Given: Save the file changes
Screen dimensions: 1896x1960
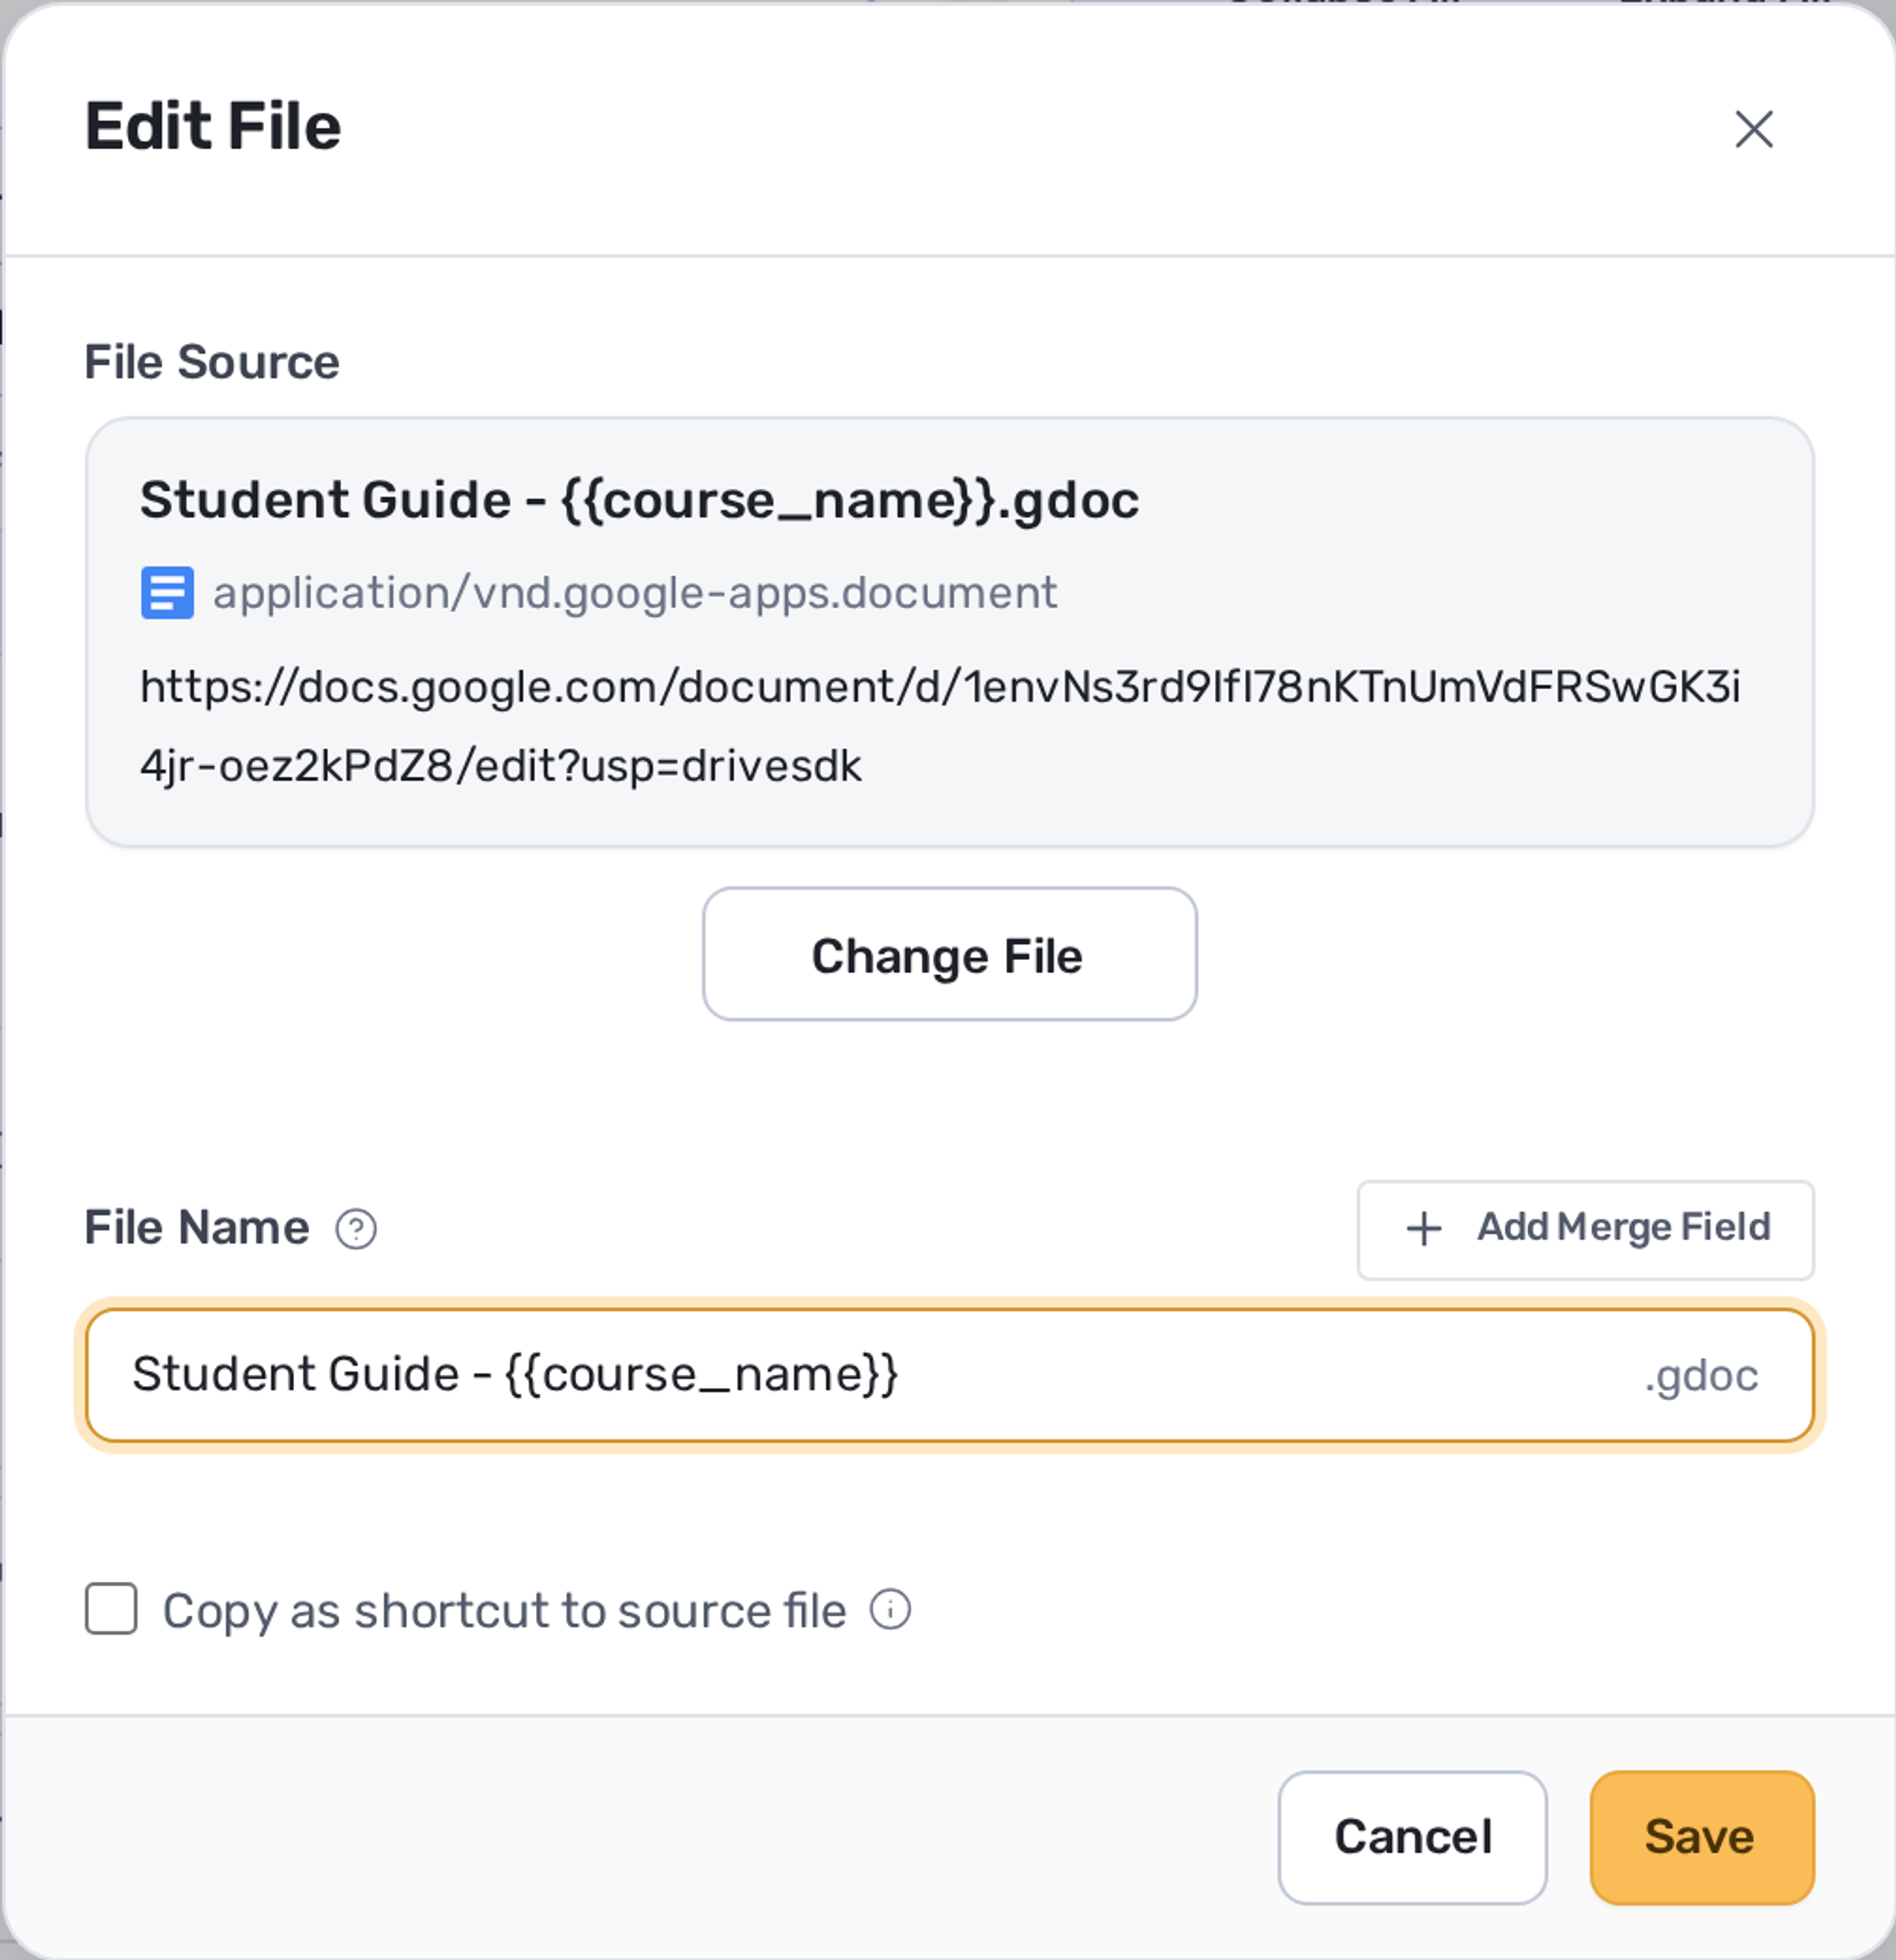Looking at the screenshot, I should (1702, 1838).
